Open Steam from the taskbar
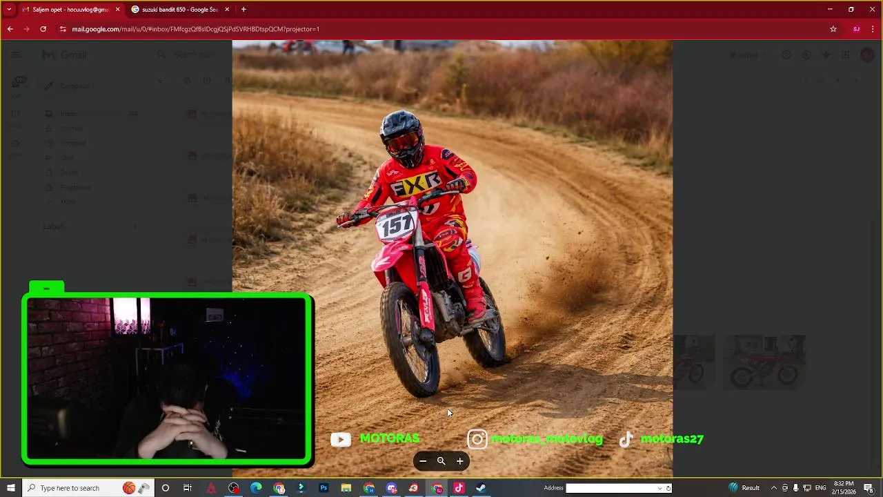This screenshot has width=883, height=497. (481, 488)
